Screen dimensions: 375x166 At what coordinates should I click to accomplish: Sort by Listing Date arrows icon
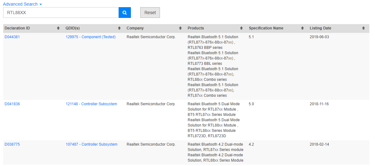point(363,28)
